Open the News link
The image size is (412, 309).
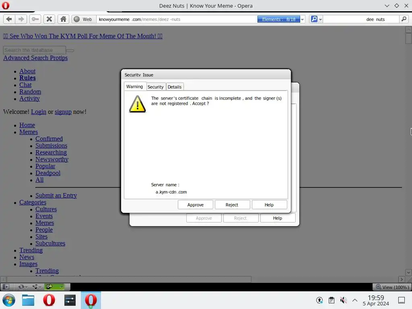click(27, 257)
